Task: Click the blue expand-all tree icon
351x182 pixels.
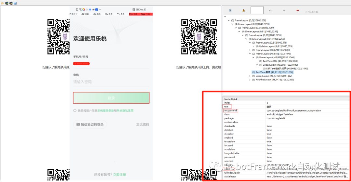Action: [230, 10]
